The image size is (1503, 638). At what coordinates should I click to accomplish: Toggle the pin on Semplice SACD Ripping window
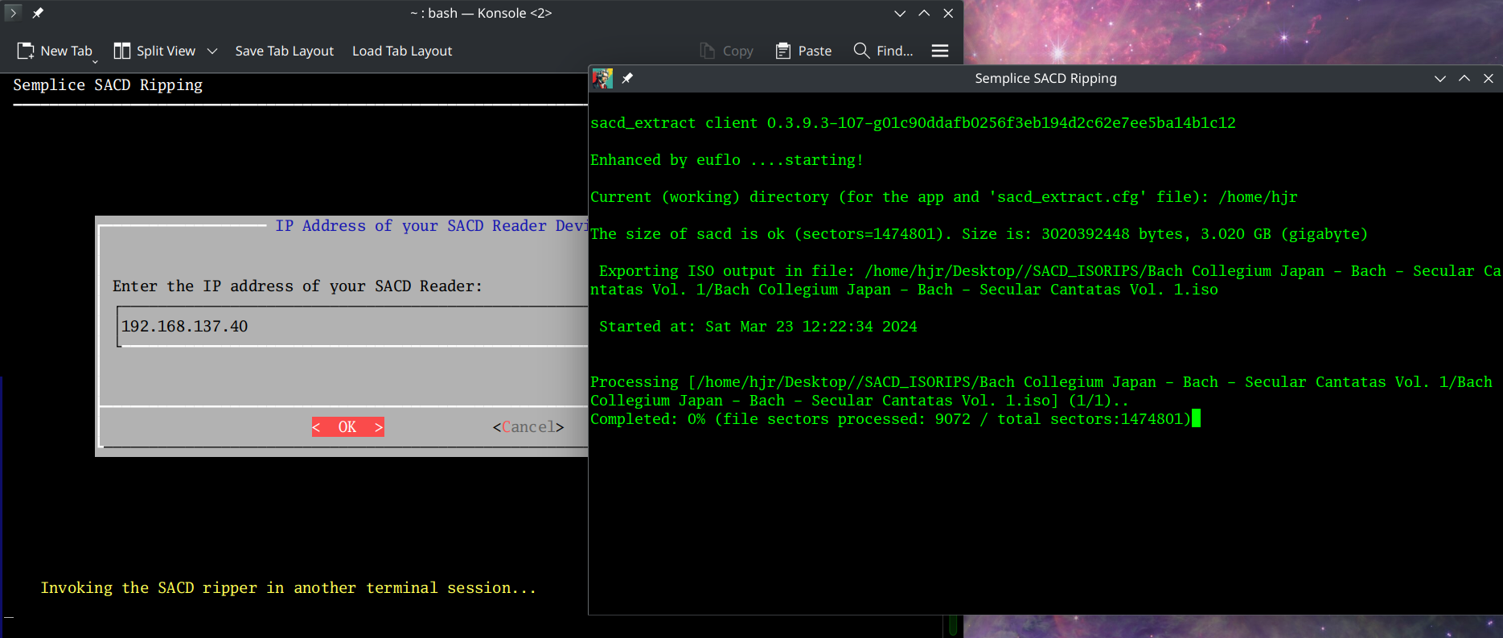click(627, 78)
